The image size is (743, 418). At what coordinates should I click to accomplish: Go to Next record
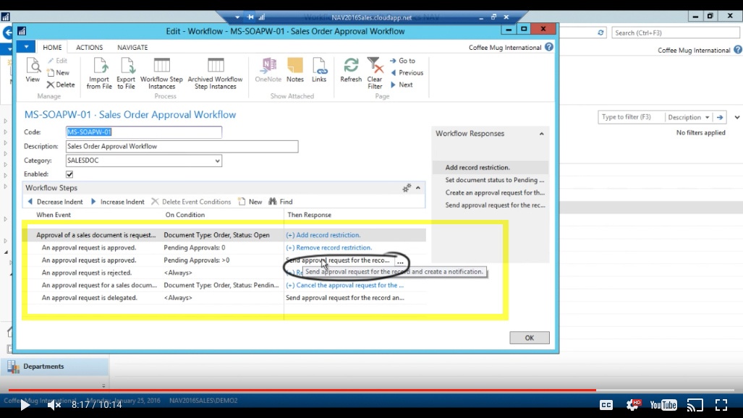pyautogui.click(x=402, y=85)
